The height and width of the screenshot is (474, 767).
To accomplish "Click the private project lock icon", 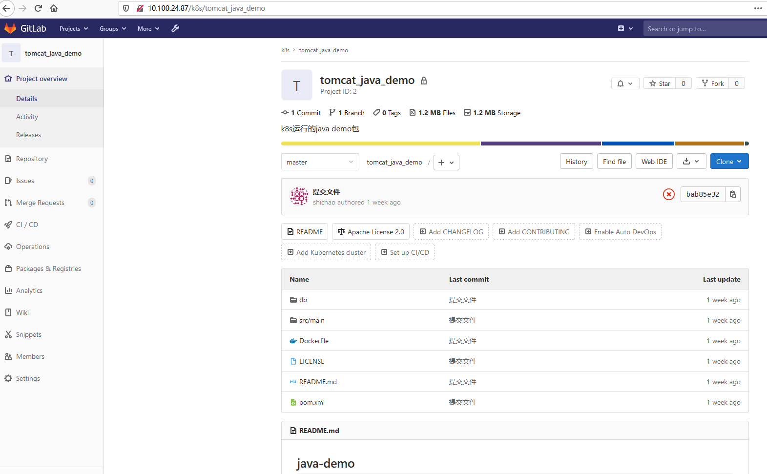I will click(x=424, y=81).
